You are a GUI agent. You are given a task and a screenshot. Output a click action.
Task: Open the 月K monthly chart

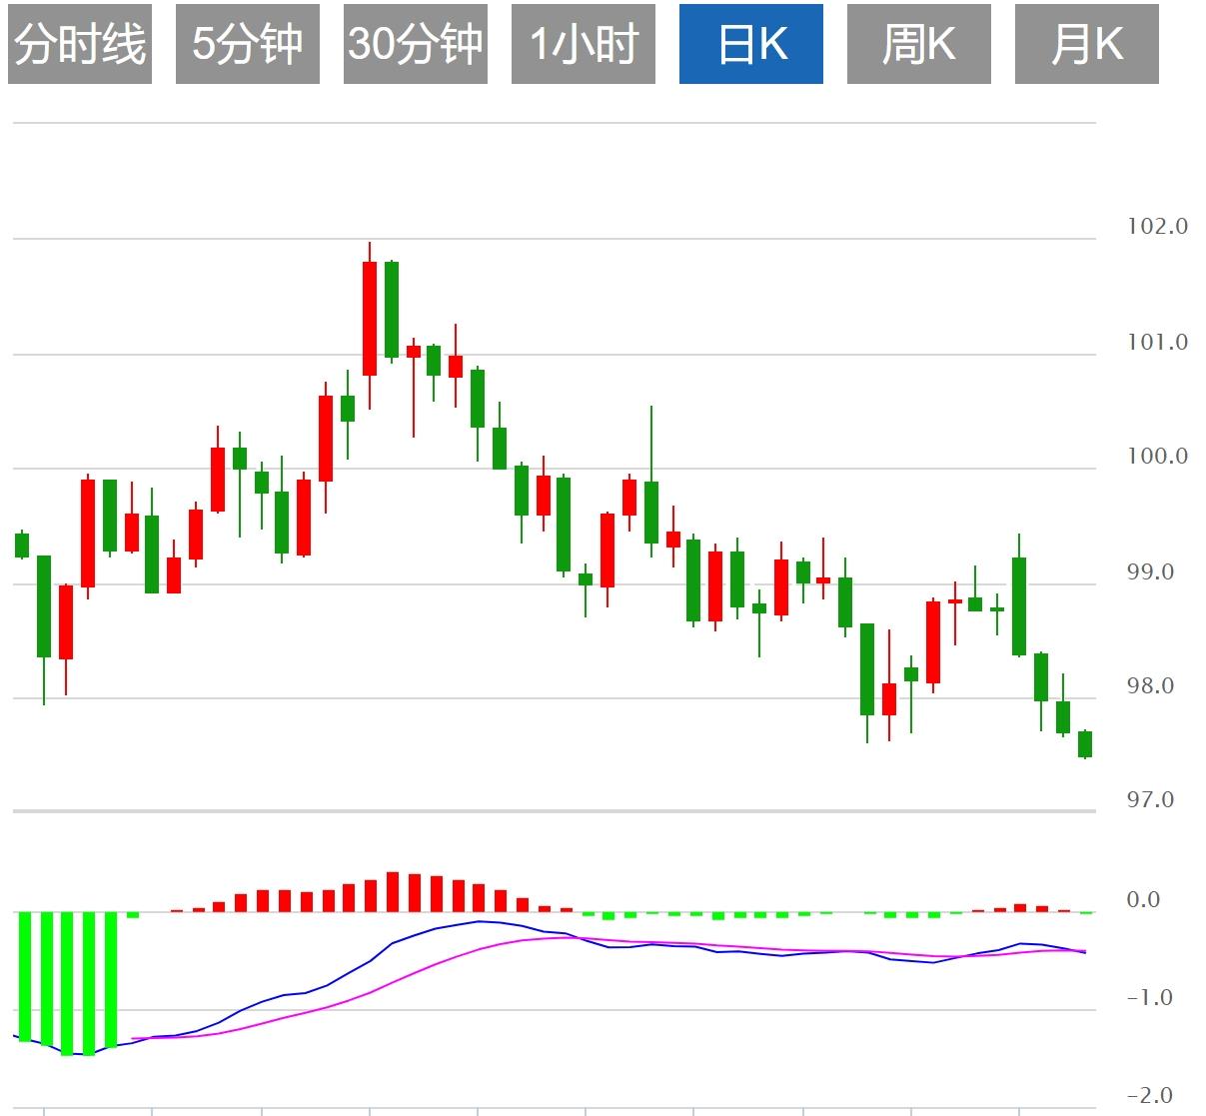coord(1087,43)
